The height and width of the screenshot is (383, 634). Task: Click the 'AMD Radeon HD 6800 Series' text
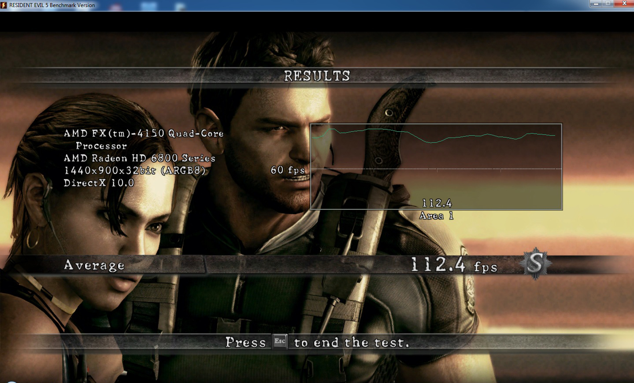coord(140,158)
